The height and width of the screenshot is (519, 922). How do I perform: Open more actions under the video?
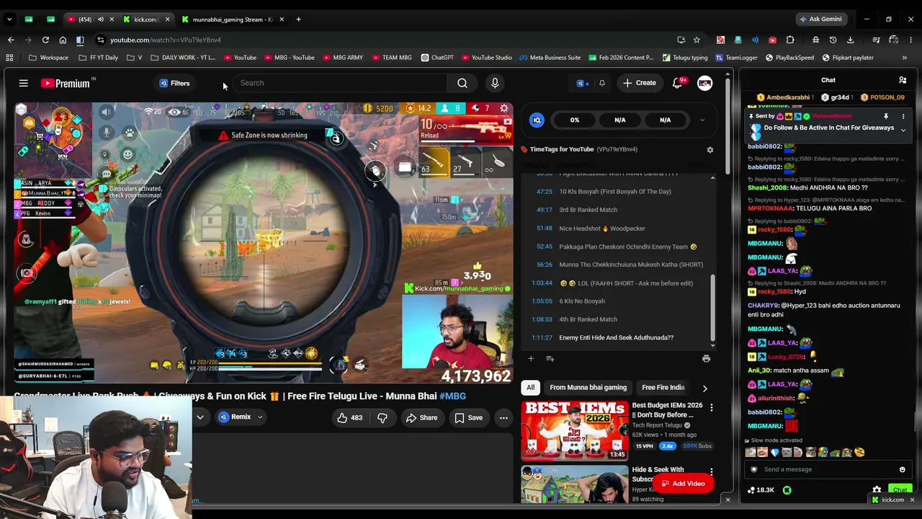pos(503,417)
